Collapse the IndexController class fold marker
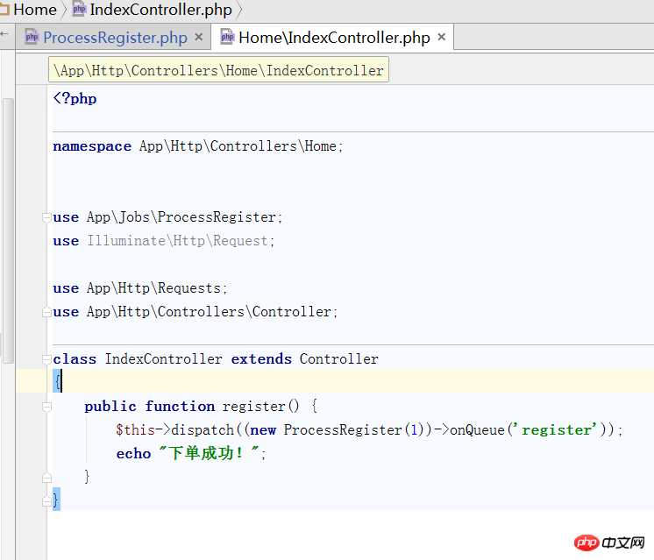The width and height of the screenshot is (654, 560). 46,359
